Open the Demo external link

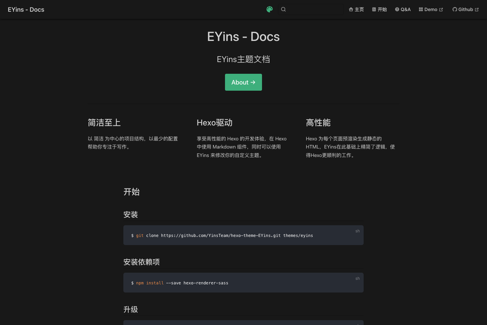(x=431, y=9)
